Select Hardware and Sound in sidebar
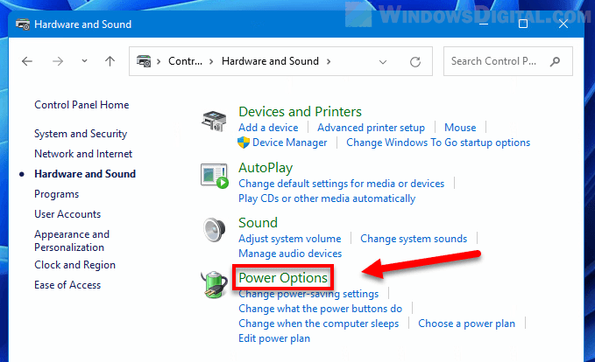595x362 pixels. pos(85,174)
